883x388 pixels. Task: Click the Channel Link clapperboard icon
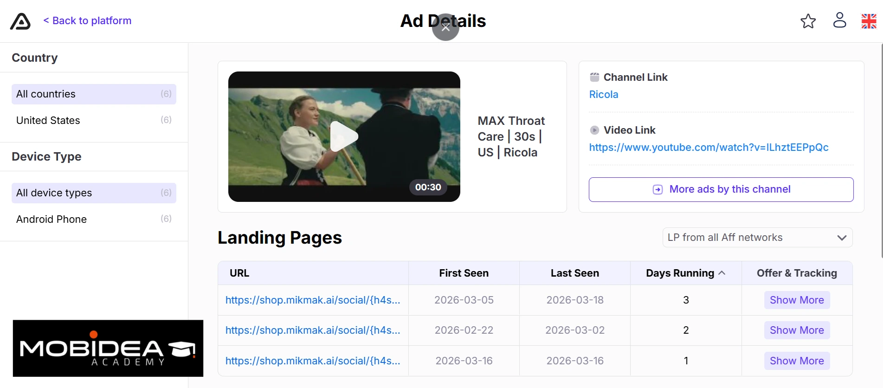594,77
